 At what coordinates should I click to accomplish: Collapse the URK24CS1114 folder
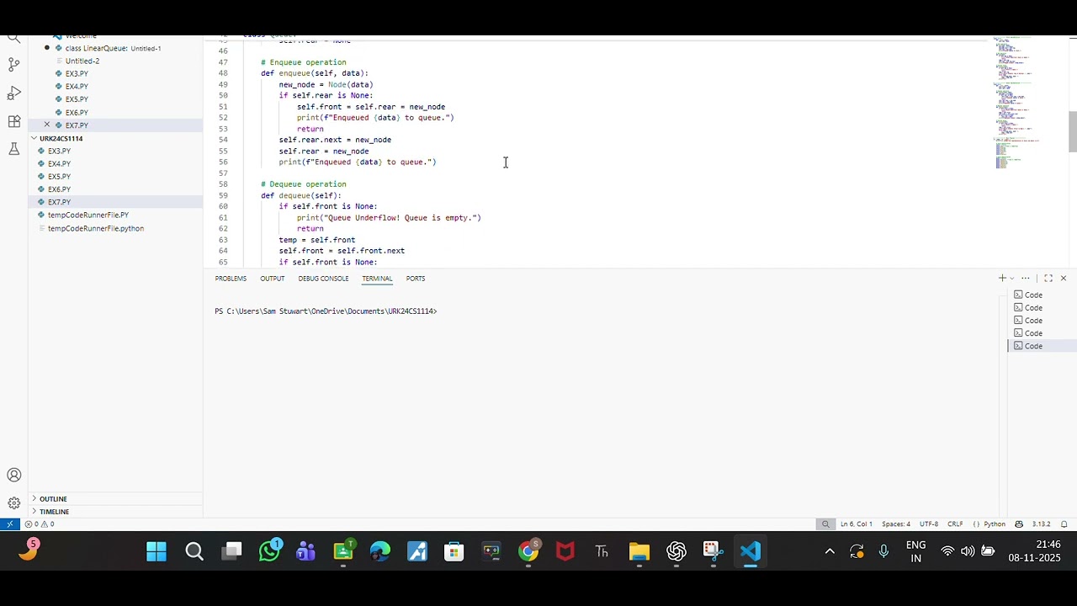click(x=60, y=138)
